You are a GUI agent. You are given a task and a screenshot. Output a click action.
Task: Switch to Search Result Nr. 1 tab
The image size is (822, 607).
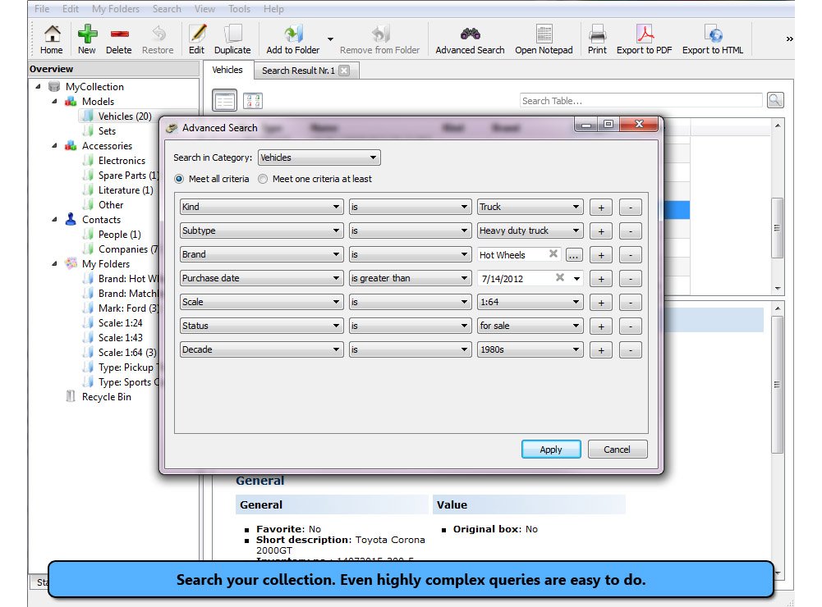[298, 71]
